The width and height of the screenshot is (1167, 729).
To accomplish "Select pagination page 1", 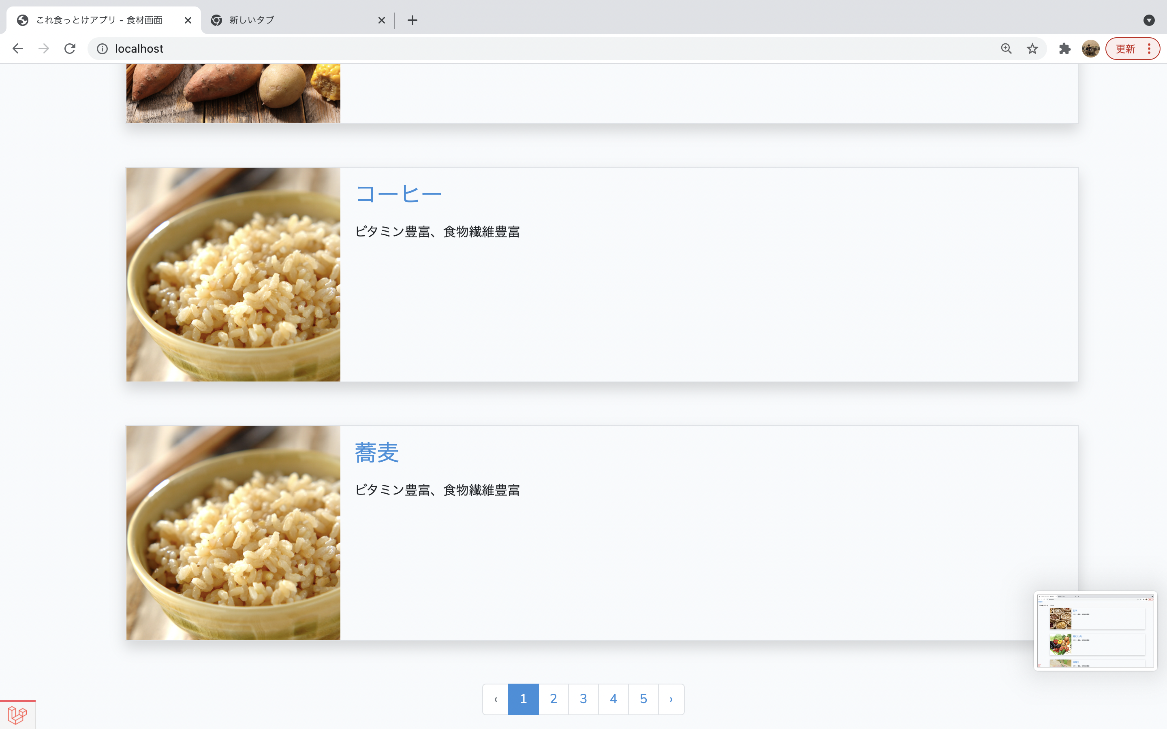I will point(524,699).
